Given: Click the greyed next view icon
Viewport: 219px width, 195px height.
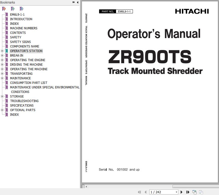Looking at the screenshot, I should tap(201, 192).
